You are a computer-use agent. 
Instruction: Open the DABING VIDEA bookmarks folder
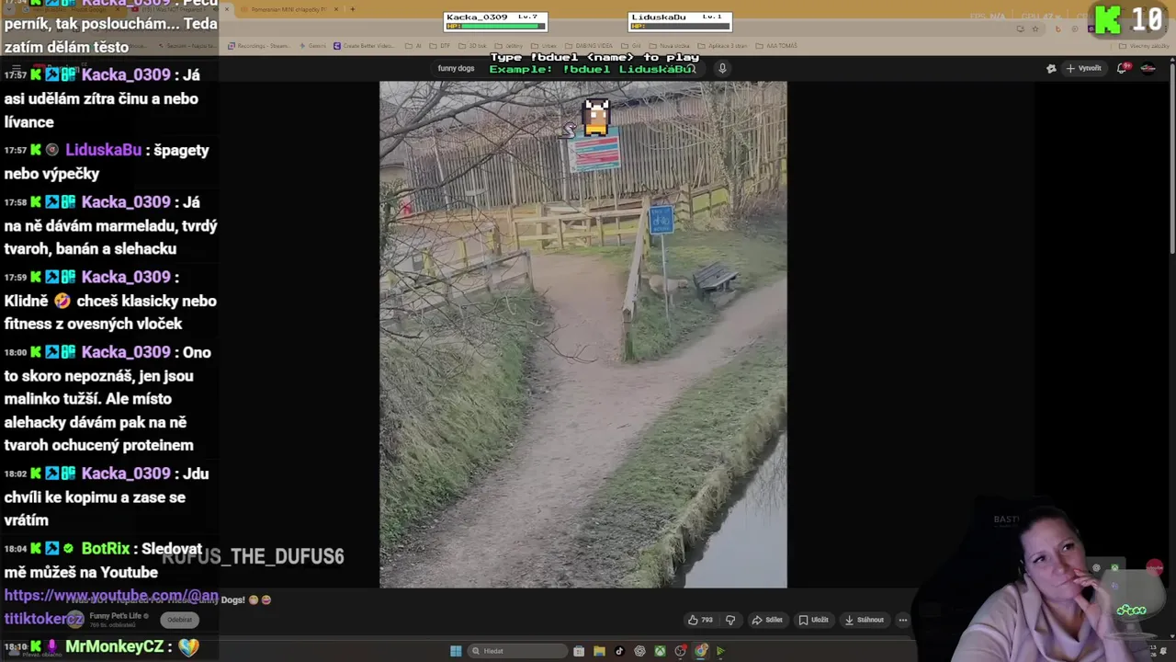click(588, 46)
